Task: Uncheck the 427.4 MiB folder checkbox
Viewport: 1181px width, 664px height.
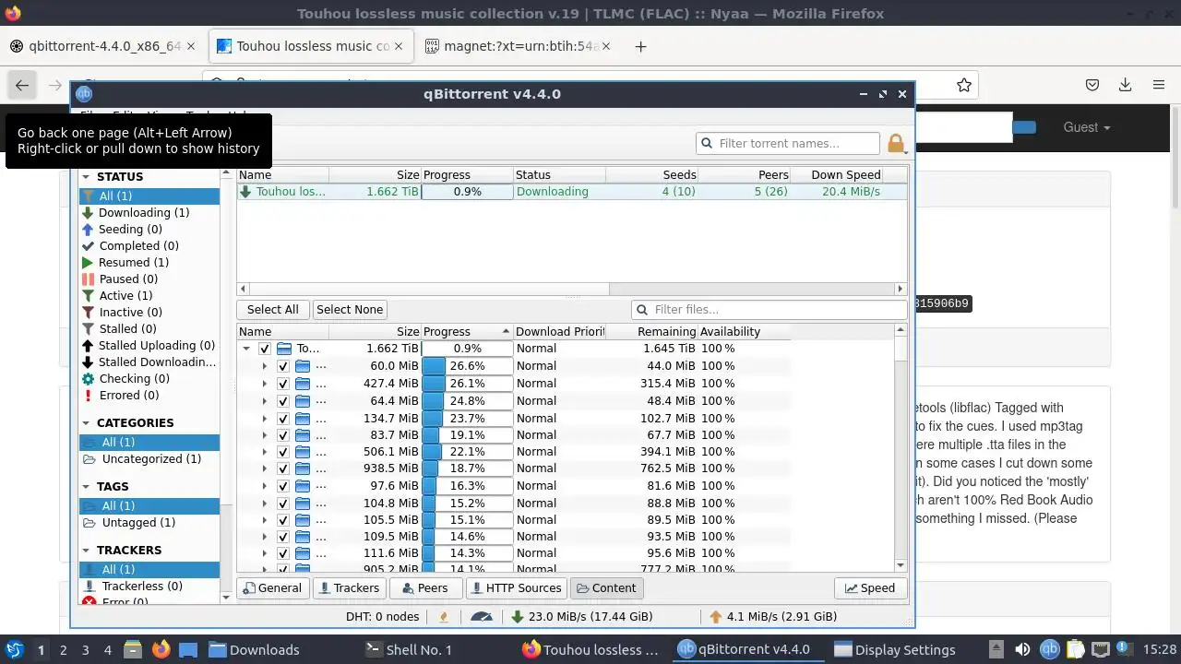Action: coord(283,383)
